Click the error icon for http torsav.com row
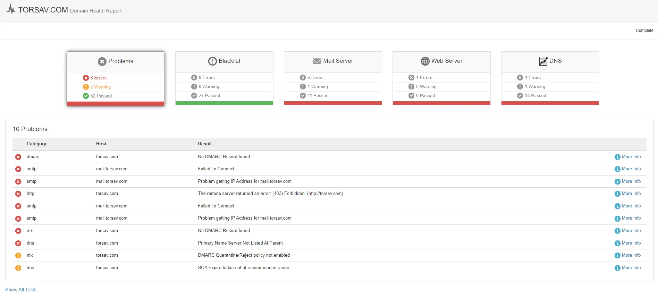658x307 pixels. pos(18,194)
